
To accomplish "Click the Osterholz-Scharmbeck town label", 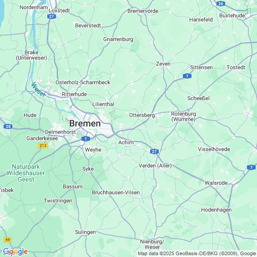I will (83, 82).
